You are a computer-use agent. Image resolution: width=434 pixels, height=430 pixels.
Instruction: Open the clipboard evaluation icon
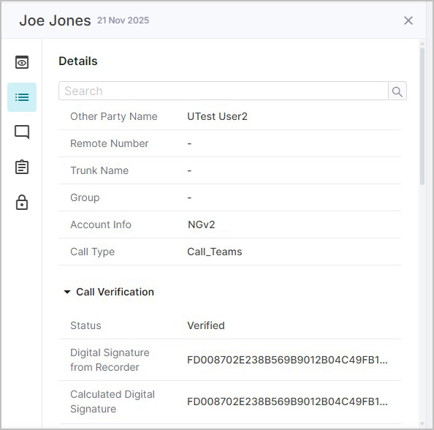22,167
